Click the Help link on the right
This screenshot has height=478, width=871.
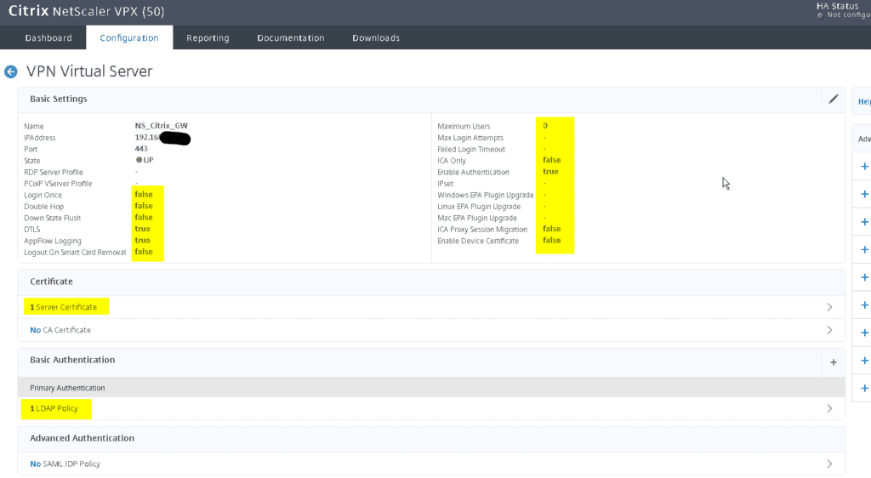pyautogui.click(x=864, y=101)
